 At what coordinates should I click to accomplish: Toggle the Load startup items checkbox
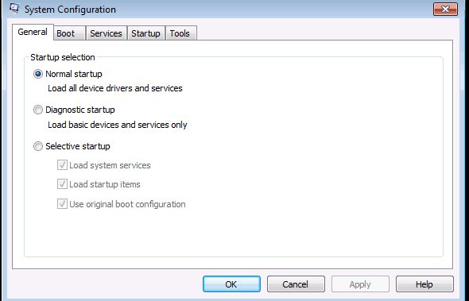(x=62, y=184)
